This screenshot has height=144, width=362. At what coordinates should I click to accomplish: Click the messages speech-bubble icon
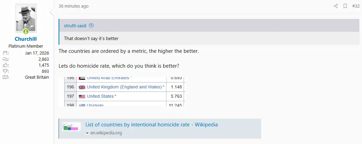pyautogui.click(x=6, y=59)
